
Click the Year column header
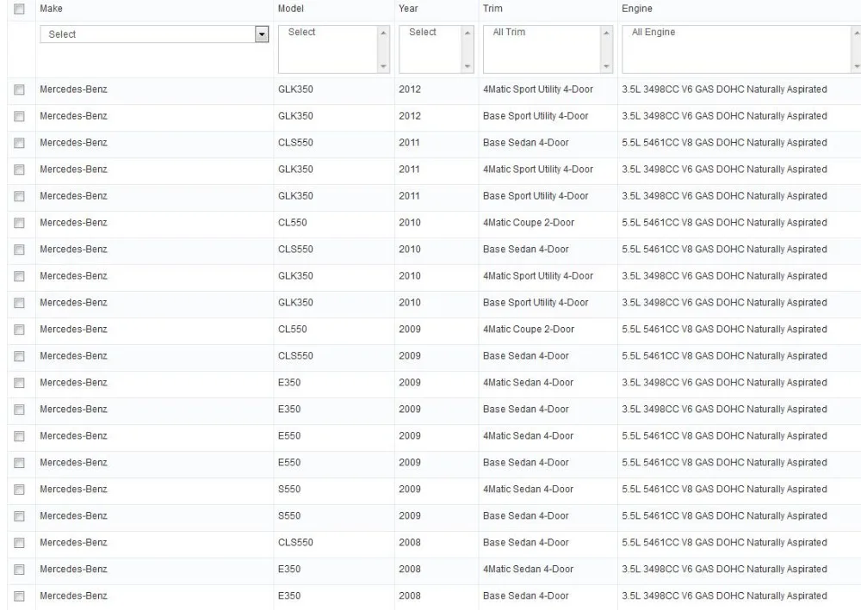pos(408,9)
